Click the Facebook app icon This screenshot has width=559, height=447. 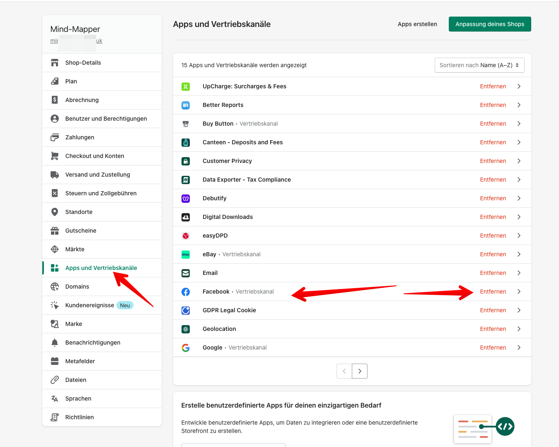click(x=186, y=292)
